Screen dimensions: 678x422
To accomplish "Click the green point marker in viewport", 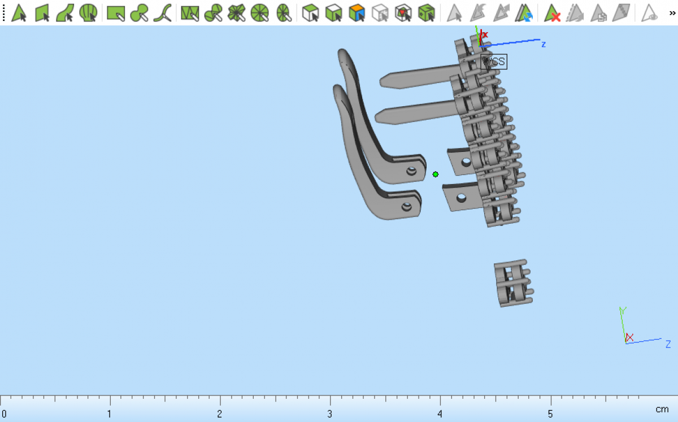I will coord(435,175).
